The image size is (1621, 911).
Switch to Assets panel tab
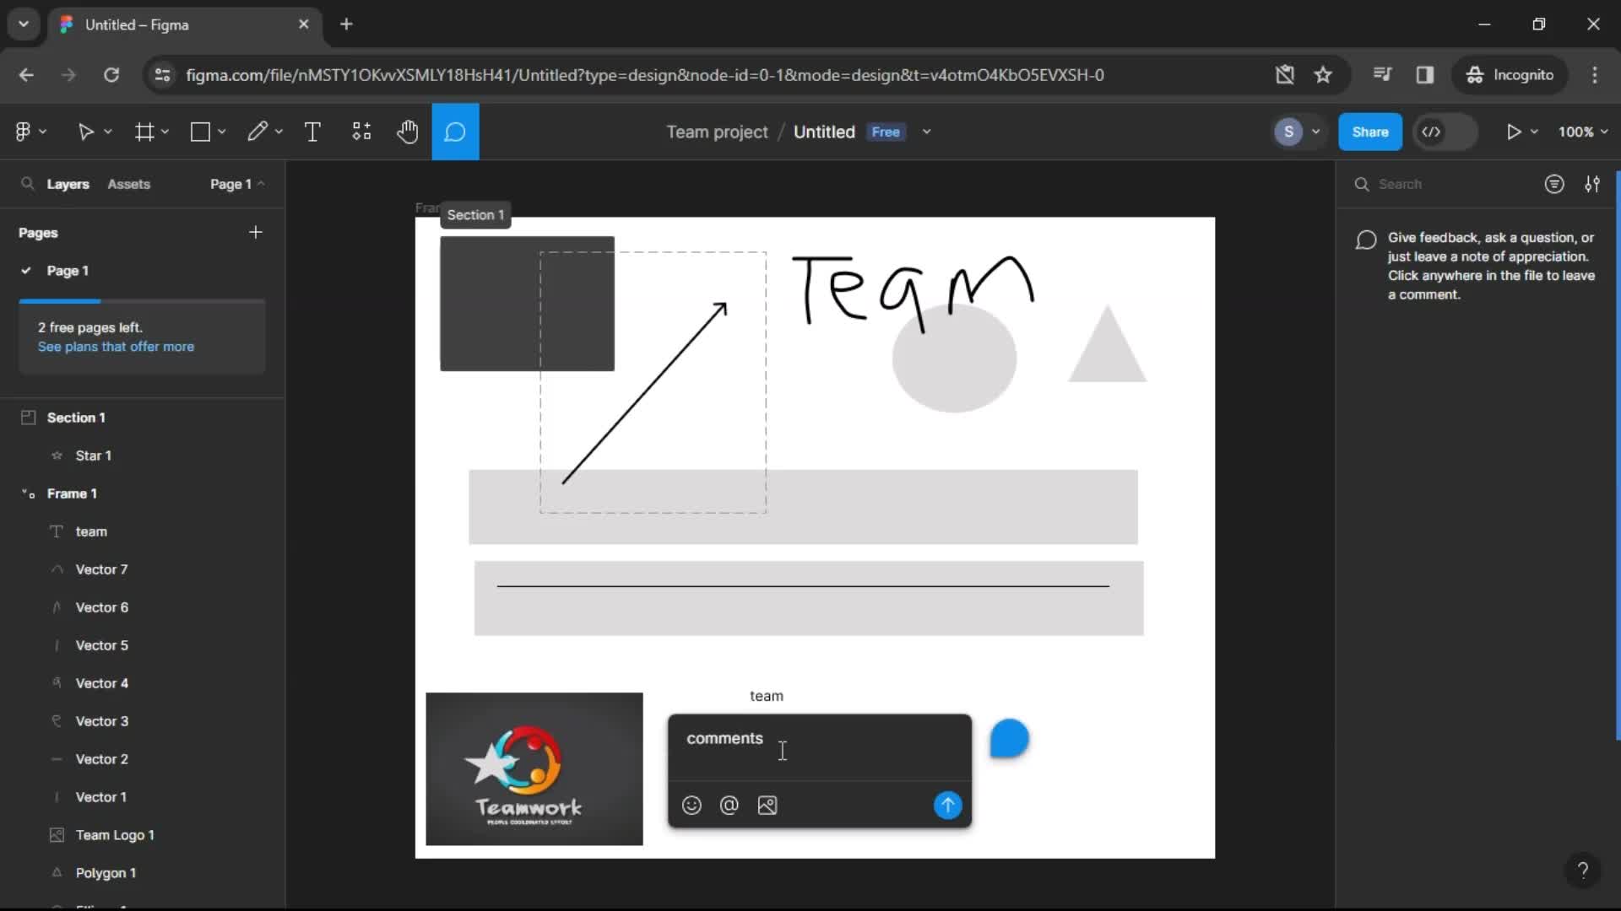pyautogui.click(x=128, y=184)
